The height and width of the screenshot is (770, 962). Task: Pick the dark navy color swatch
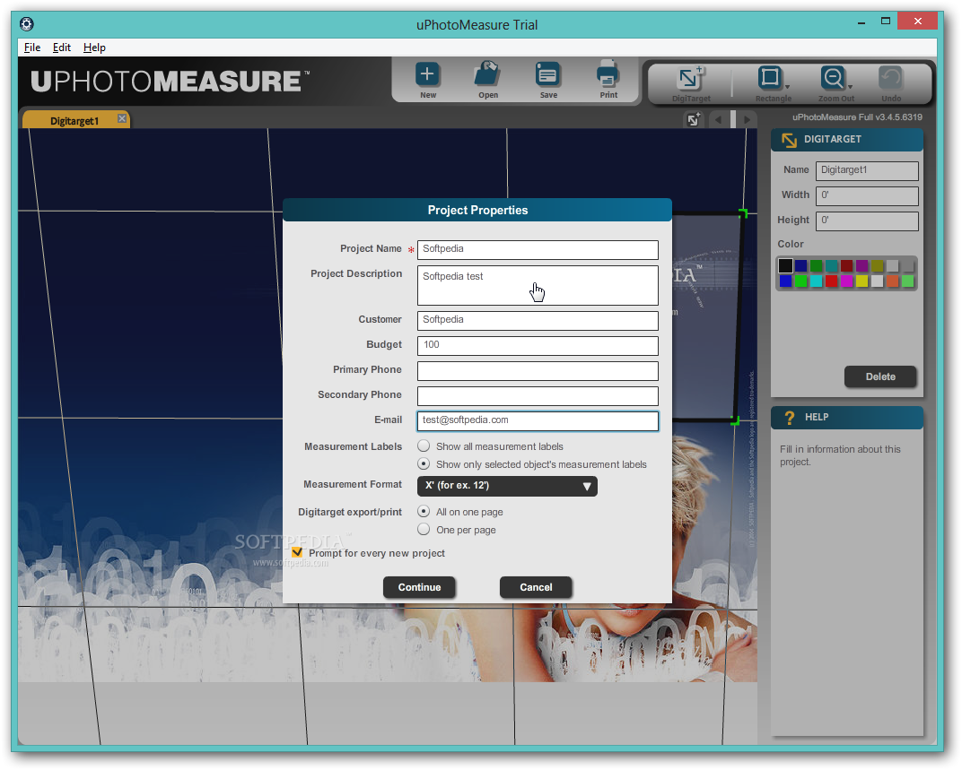click(800, 265)
